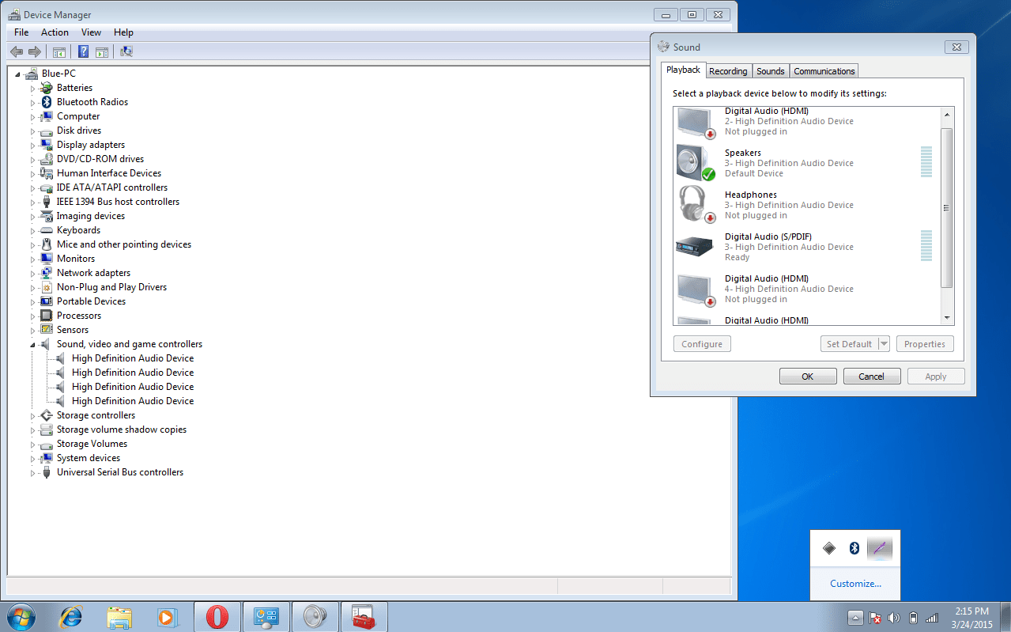This screenshot has width=1011, height=632.
Task: Open the speaker volume icon in system tray
Action: click(x=894, y=617)
